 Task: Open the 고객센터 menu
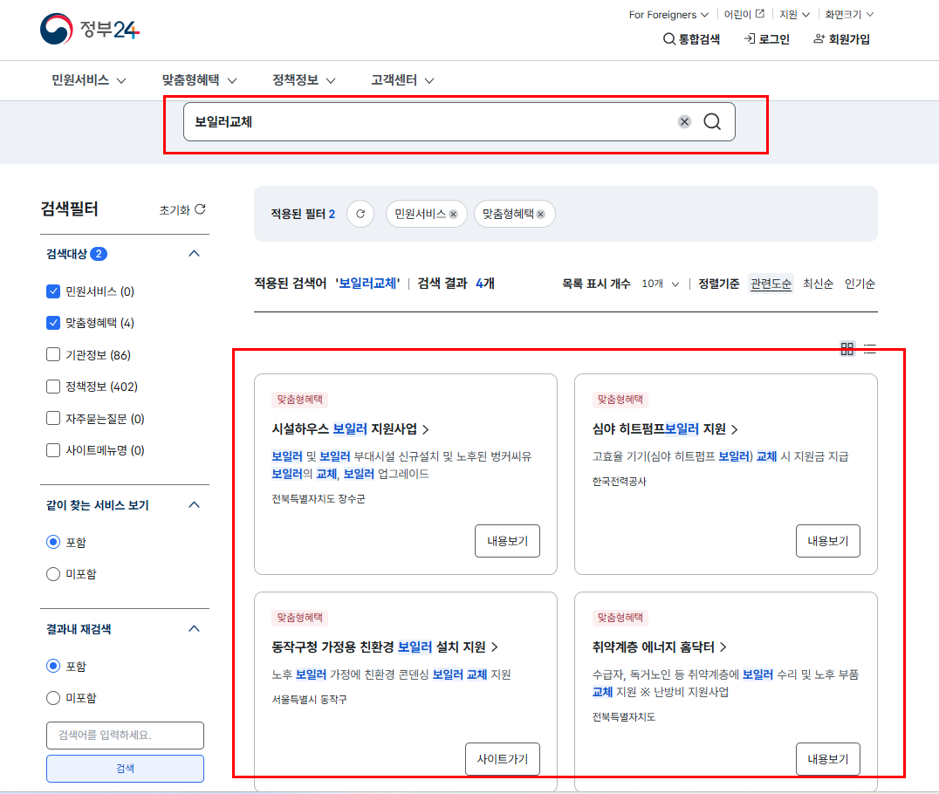[394, 79]
